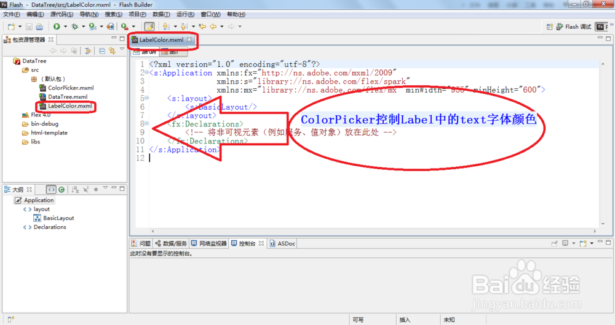Collapse the fx:Declarations fold marker
This screenshot has width=615, height=325.
[147, 124]
